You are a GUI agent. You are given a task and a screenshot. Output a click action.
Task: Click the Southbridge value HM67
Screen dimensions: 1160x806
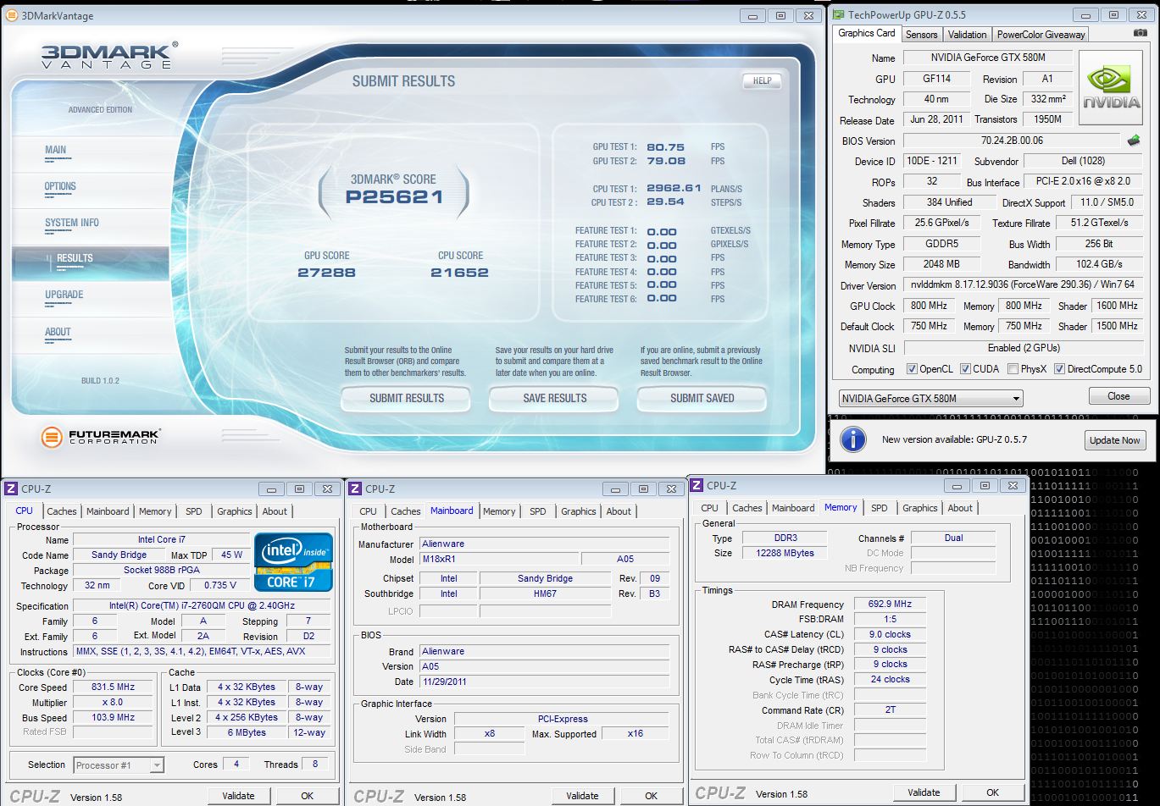point(545,593)
